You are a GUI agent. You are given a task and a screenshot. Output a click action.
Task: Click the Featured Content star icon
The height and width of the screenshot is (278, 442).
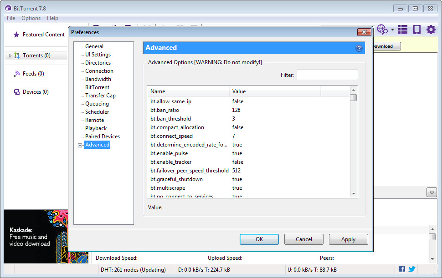[x=16, y=35]
